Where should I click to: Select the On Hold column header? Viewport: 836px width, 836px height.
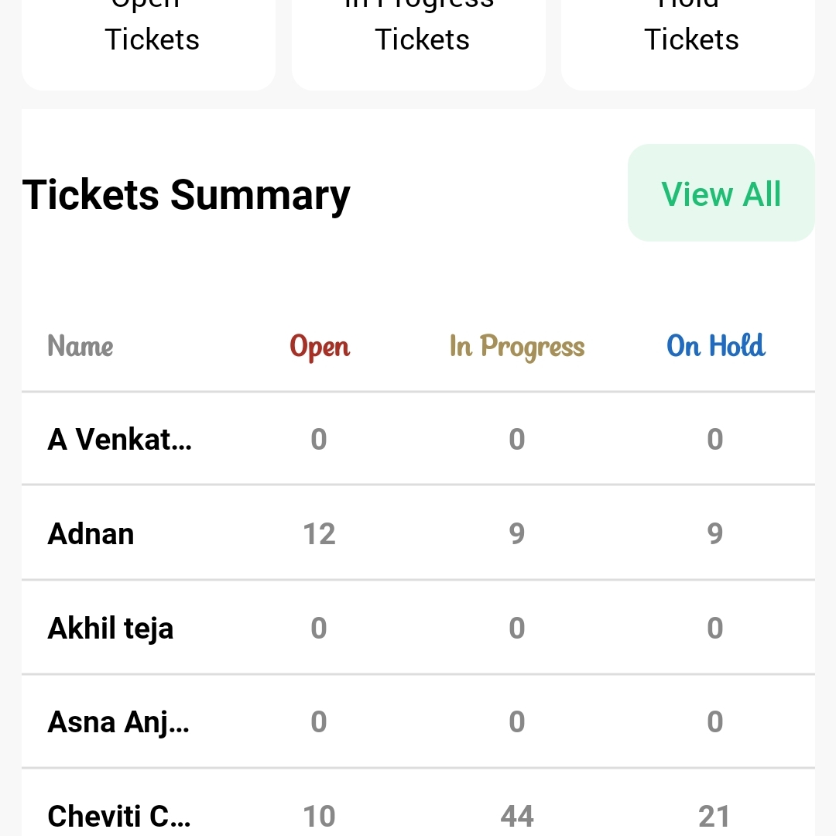(715, 346)
